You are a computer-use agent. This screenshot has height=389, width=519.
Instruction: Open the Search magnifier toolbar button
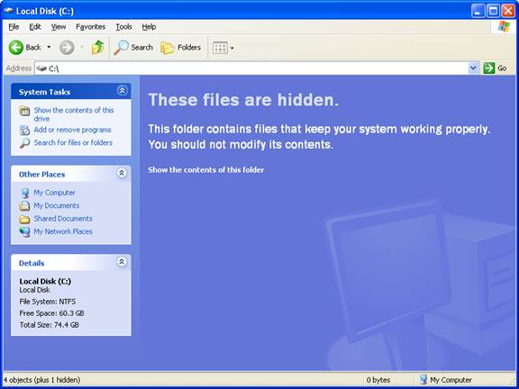pyautogui.click(x=133, y=48)
